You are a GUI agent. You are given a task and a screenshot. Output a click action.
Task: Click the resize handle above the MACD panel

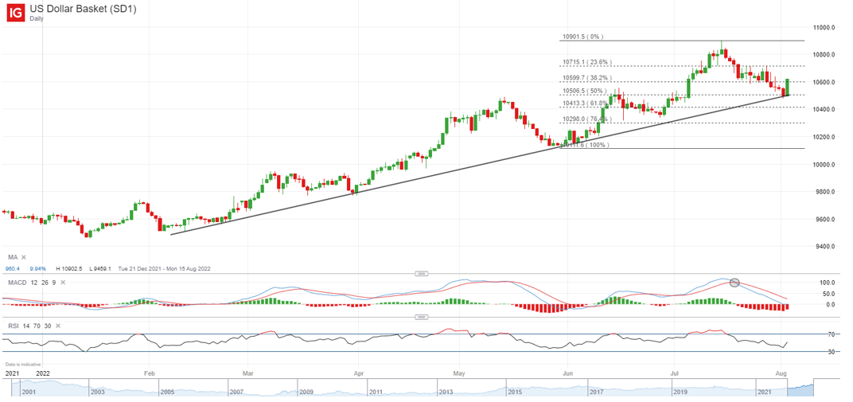pyautogui.click(x=421, y=273)
